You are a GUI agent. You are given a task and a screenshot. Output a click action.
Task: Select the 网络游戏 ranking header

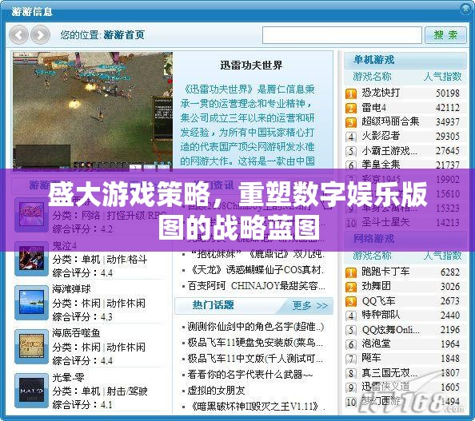pos(373,239)
